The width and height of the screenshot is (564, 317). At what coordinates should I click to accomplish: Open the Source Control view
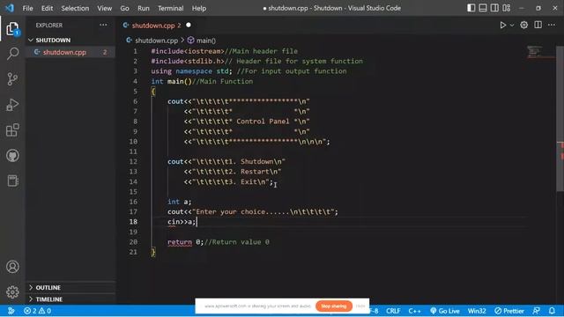(x=12, y=78)
